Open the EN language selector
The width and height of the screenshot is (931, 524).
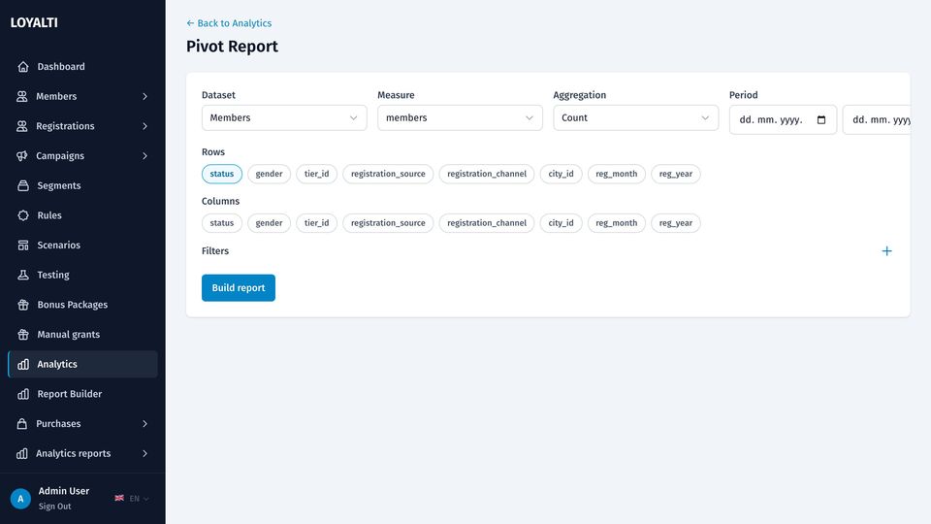(132, 499)
